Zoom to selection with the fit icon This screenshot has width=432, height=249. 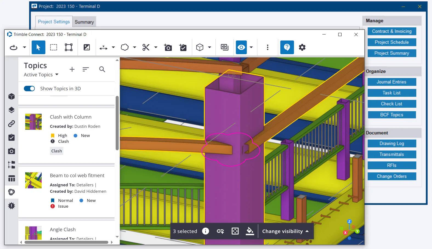235,231
